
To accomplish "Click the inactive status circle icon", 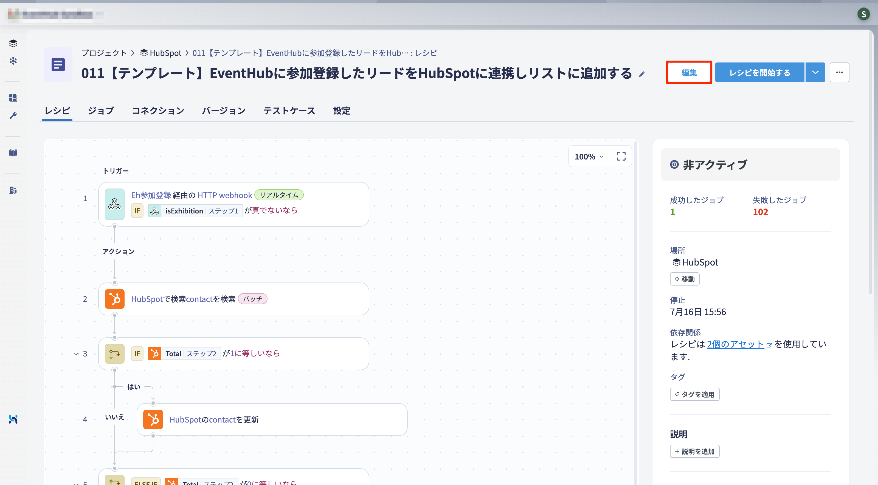I will 674,165.
